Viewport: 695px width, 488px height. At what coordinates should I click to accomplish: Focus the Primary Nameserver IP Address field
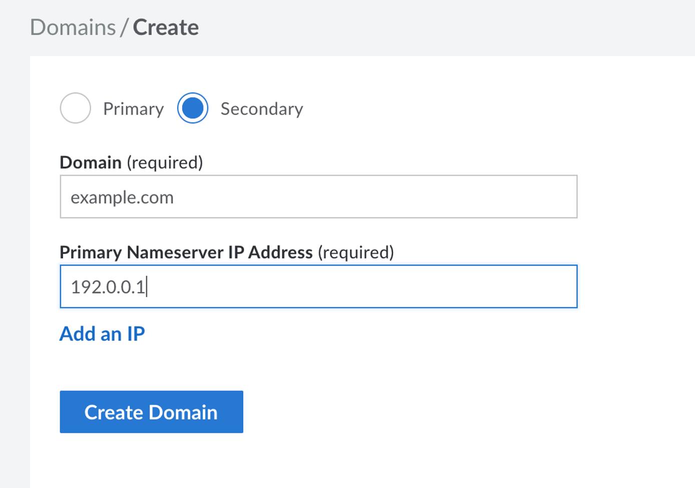click(x=318, y=287)
